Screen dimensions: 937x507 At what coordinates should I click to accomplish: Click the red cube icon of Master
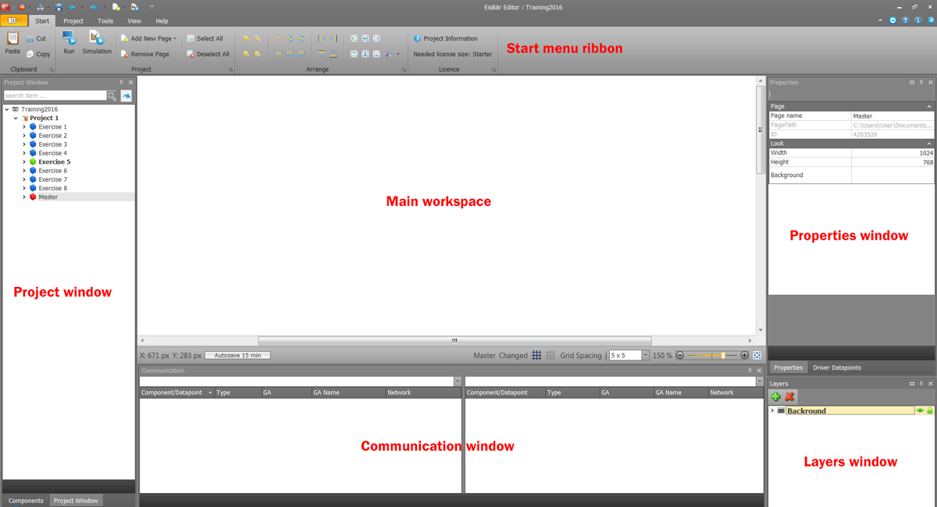click(33, 197)
